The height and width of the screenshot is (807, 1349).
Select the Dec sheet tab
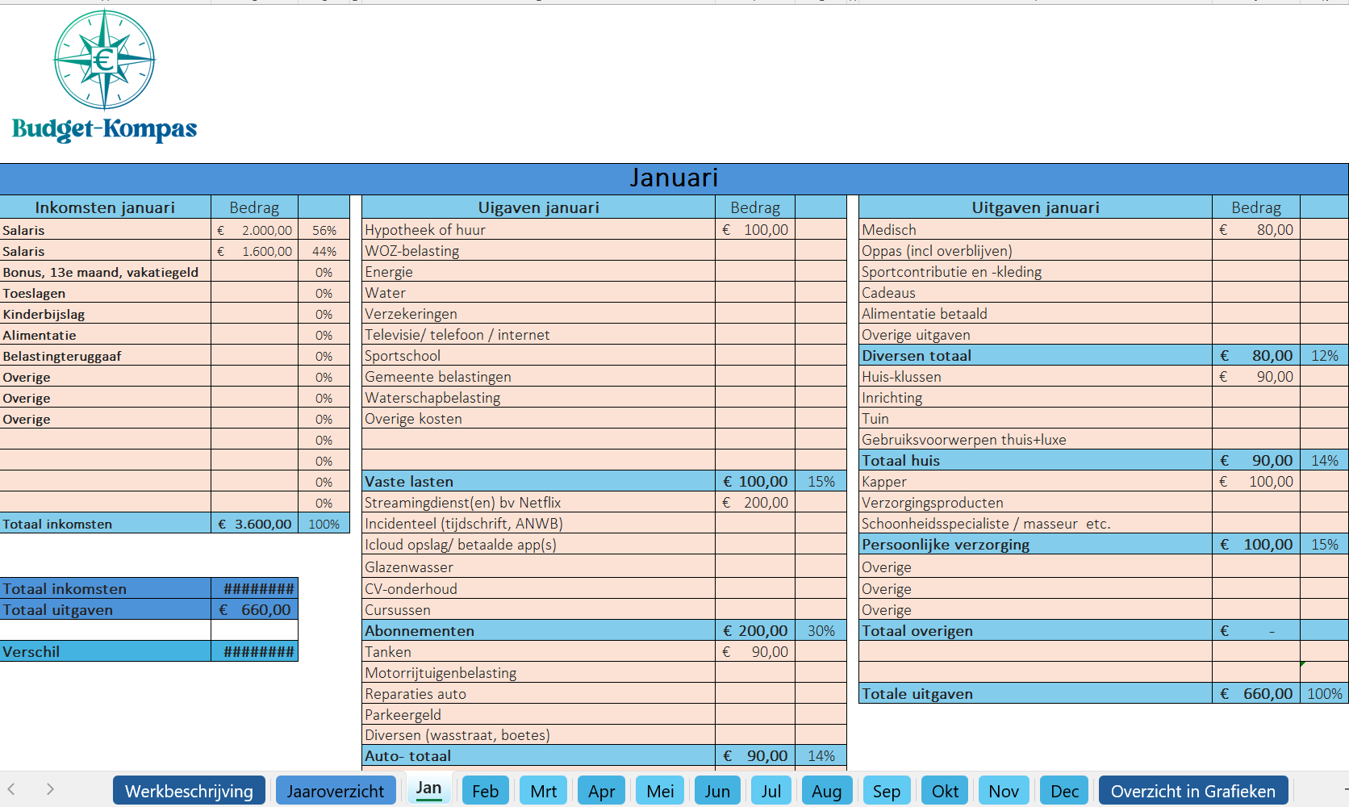1064,791
